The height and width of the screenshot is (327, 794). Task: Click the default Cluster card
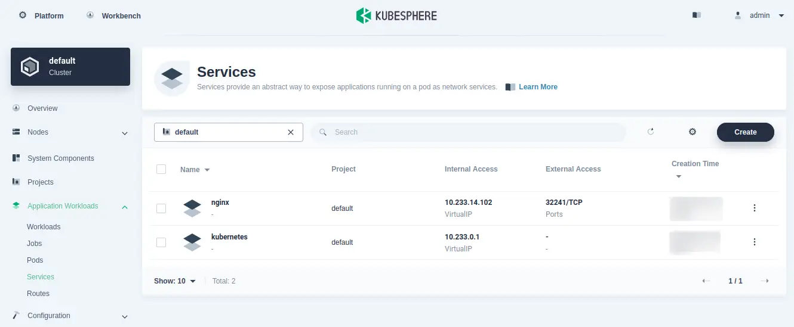tap(70, 67)
